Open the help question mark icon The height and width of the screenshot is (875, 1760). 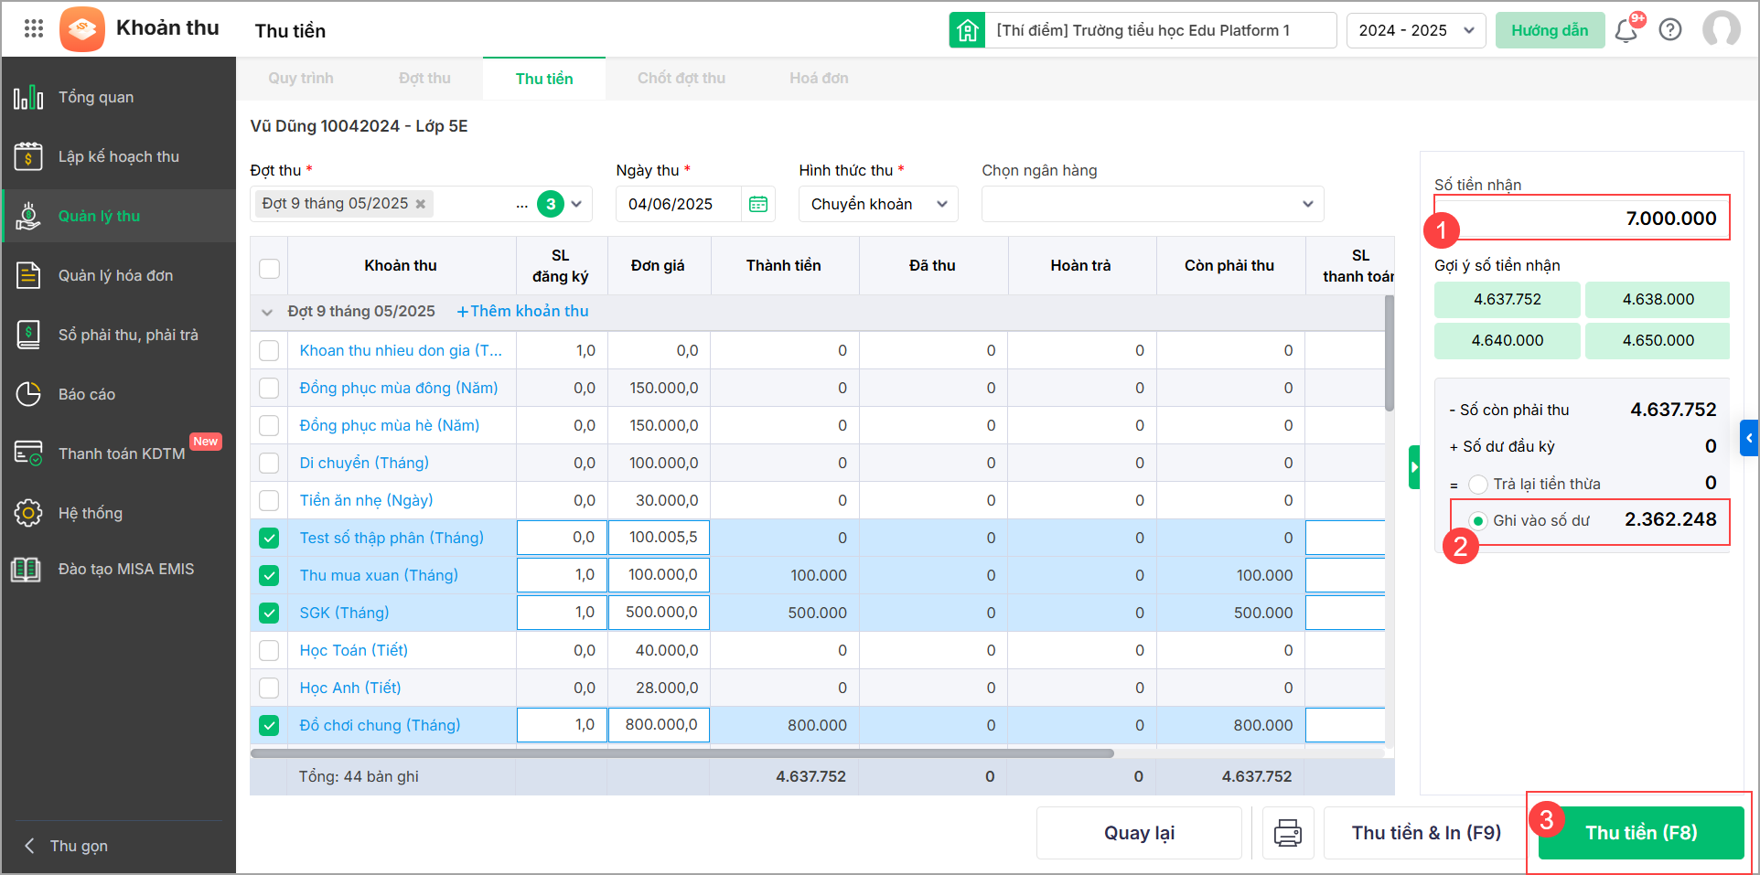point(1670,30)
